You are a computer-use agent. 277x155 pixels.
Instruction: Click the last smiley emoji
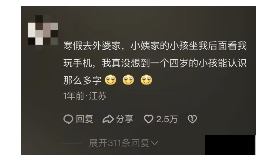[146, 80]
